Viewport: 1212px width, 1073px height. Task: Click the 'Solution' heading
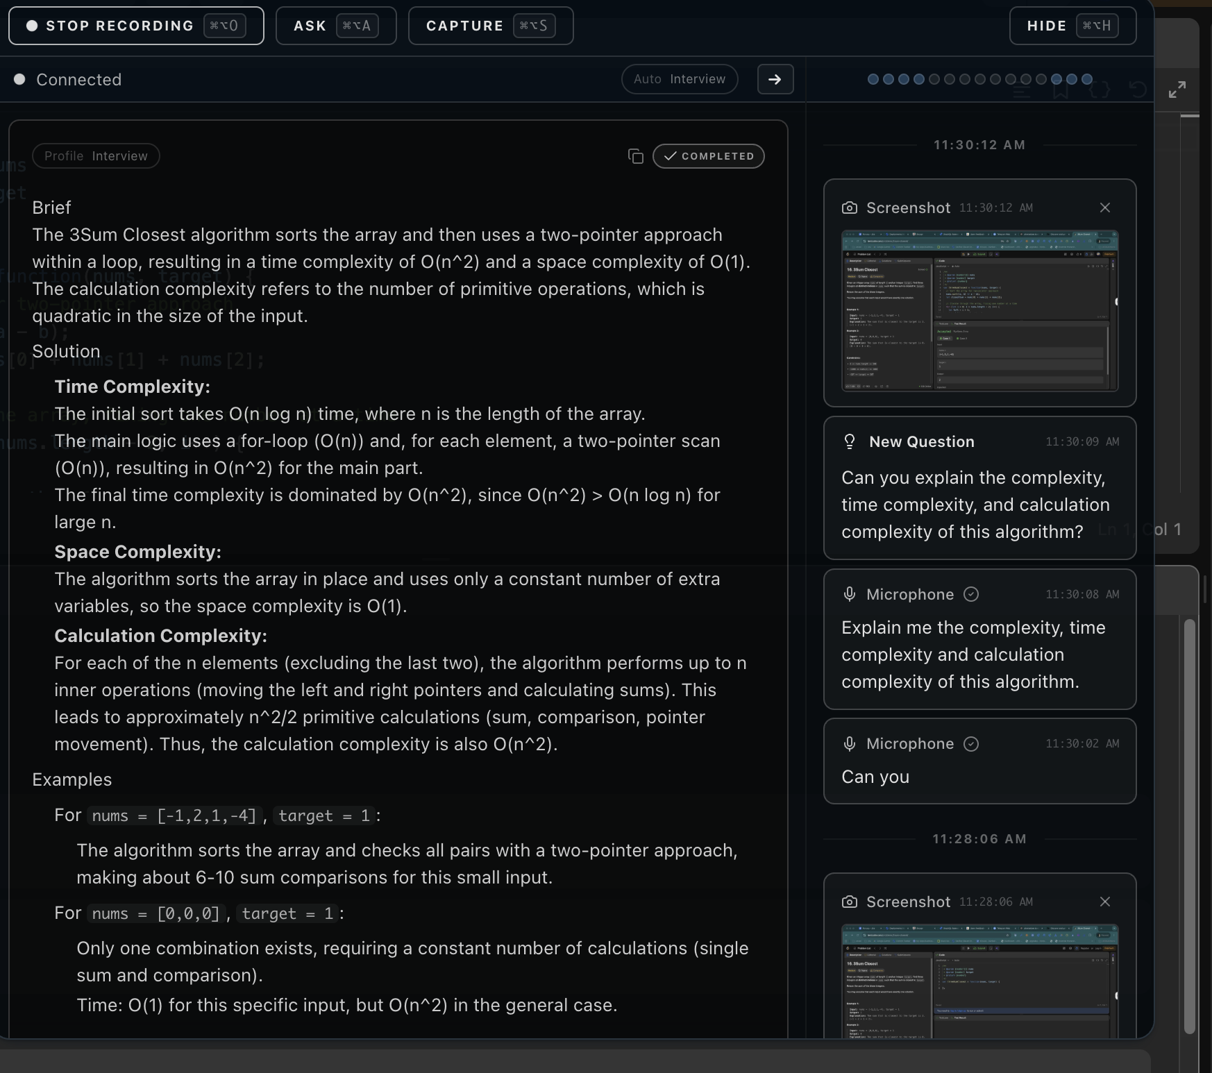tap(67, 351)
